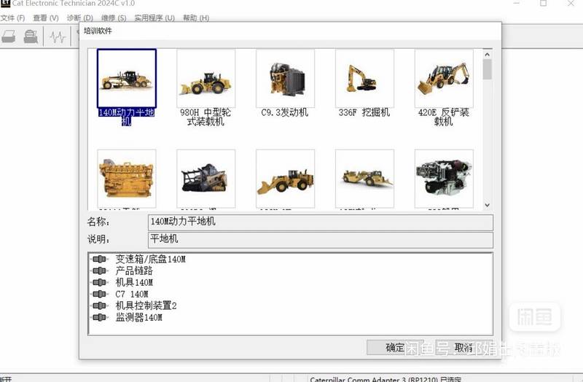The image size is (583, 382).
Task: Click the 取消 cancel button
Action: (x=463, y=348)
